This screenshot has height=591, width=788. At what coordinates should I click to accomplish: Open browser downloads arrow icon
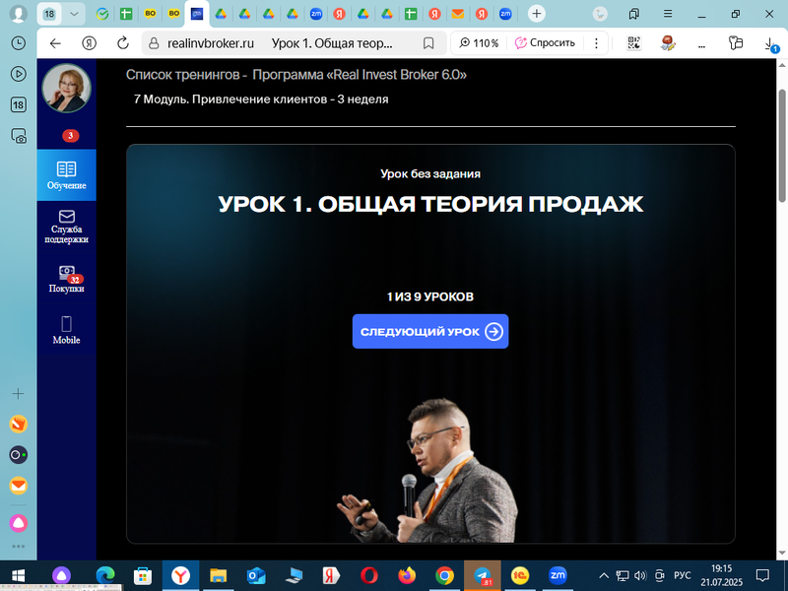[x=769, y=43]
